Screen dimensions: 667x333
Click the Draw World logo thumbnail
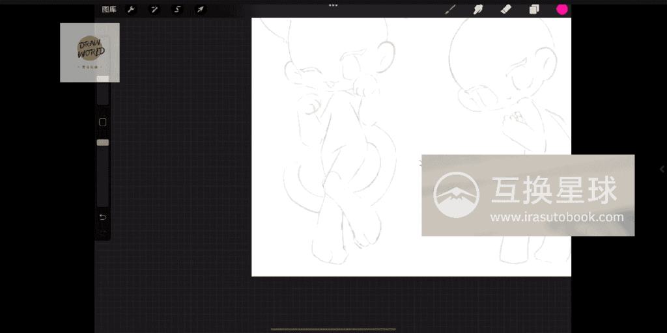coord(90,52)
